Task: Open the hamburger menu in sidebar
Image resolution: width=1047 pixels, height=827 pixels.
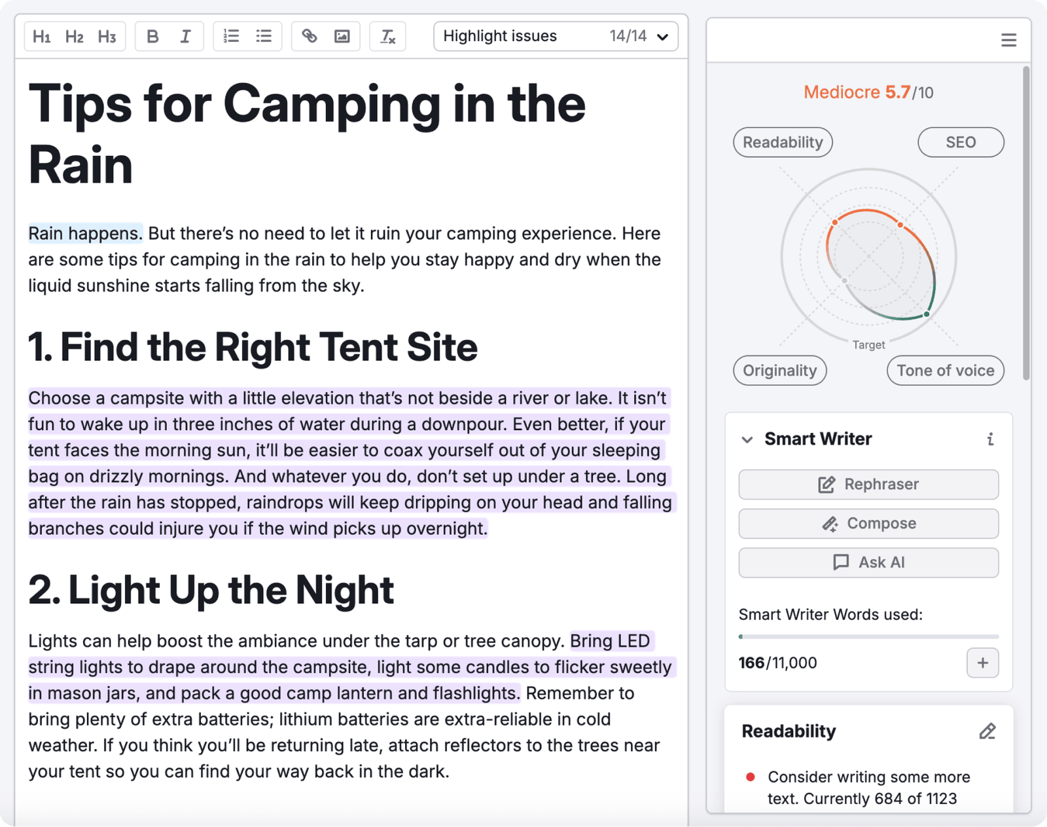Action: click(x=1008, y=40)
